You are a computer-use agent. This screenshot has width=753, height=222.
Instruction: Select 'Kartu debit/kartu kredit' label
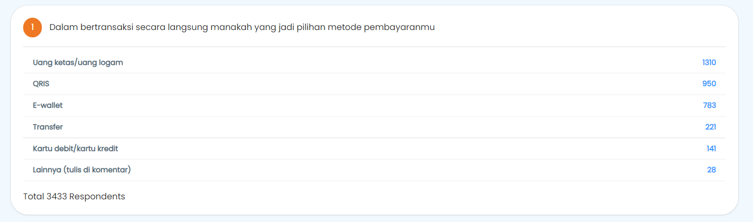click(x=75, y=149)
